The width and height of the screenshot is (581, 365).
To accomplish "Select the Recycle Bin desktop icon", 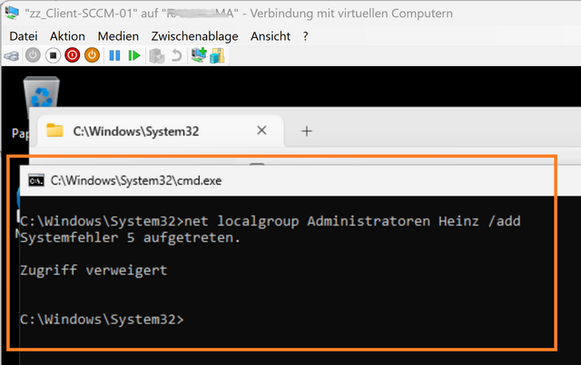I will coord(41,92).
